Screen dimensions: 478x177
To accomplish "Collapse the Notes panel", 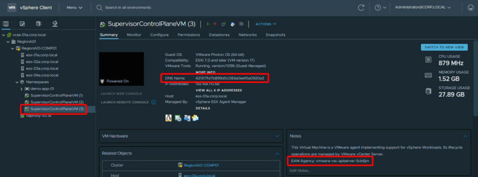I will [465, 136].
